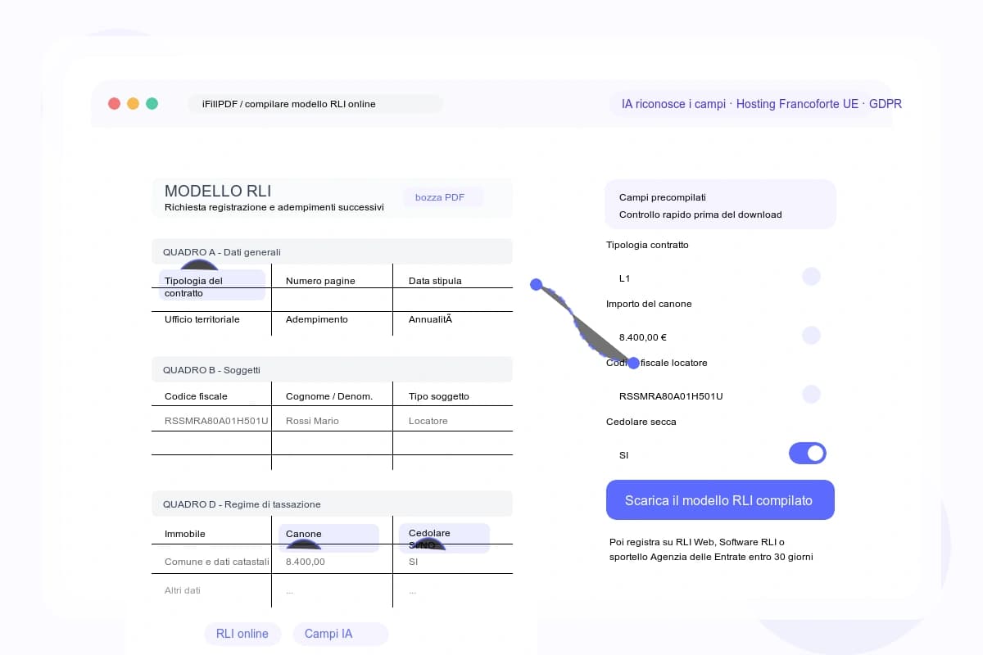Click the red window dot
Viewport: 983px width, 655px height.
tap(114, 104)
